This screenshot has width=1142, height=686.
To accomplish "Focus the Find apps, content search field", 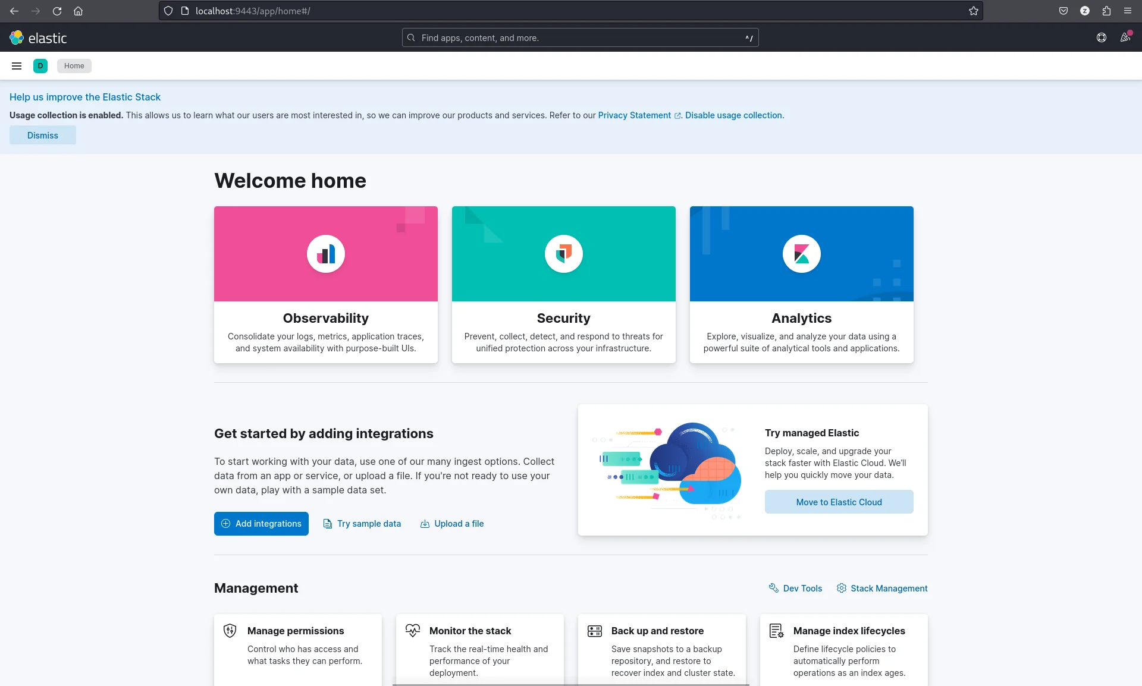I will click(581, 37).
